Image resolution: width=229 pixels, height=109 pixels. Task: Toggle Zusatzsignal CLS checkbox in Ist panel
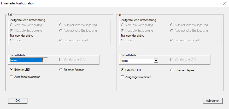172,59
